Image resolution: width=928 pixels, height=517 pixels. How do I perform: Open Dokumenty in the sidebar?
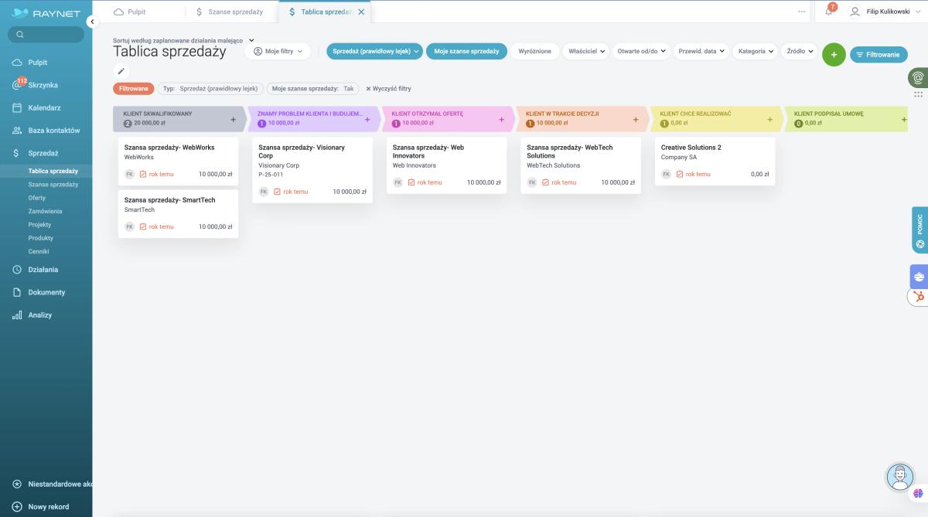(46, 292)
